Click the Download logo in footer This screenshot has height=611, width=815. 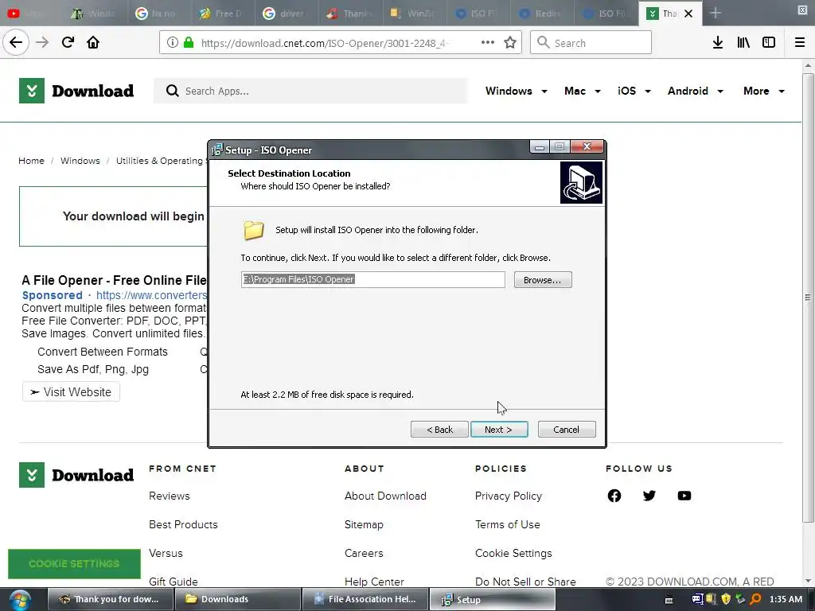76,475
